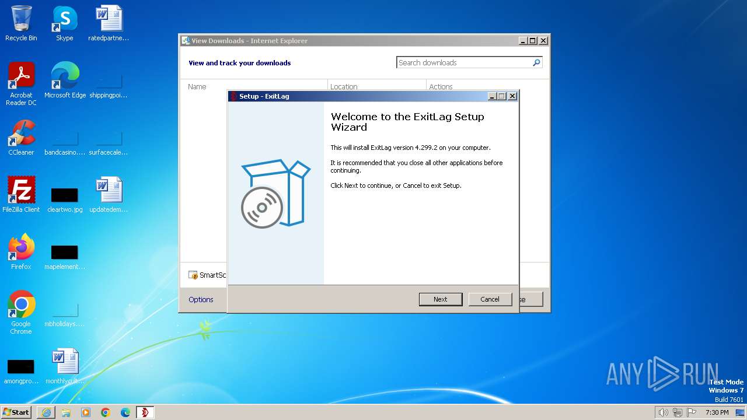Open the Windows Start menu
The image size is (747, 420).
pyautogui.click(x=16, y=412)
